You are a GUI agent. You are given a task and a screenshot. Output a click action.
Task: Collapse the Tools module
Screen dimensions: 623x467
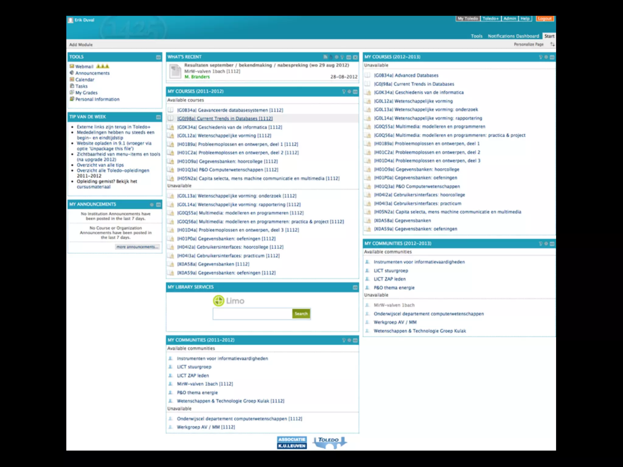pos(158,57)
